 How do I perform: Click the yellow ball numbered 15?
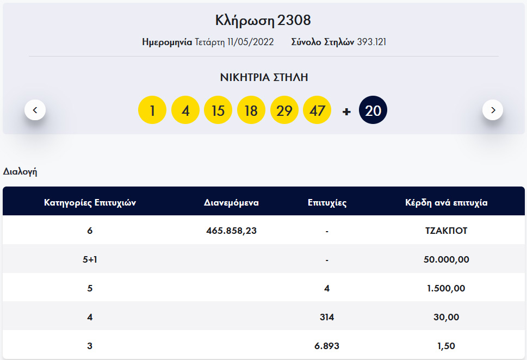coord(218,110)
